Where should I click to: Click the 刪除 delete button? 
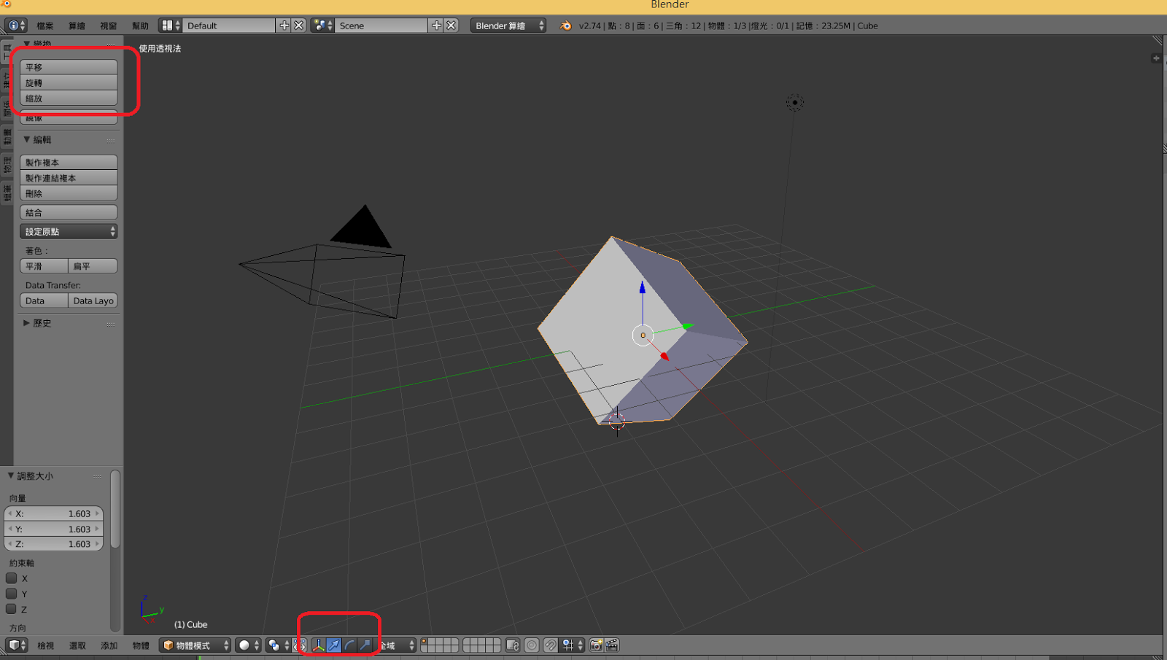point(69,193)
